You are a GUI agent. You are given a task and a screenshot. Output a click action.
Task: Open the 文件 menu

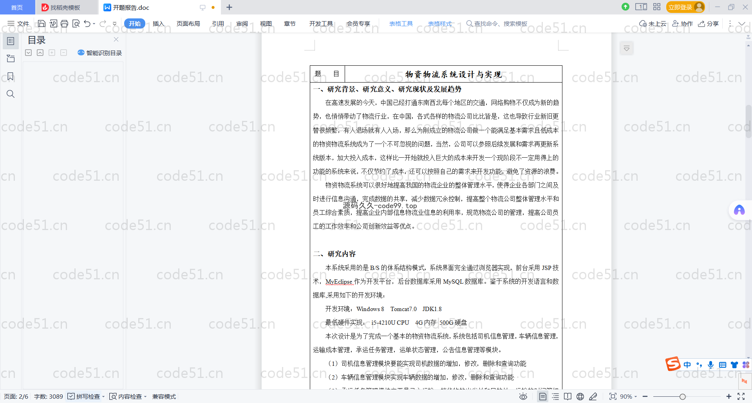point(18,24)
